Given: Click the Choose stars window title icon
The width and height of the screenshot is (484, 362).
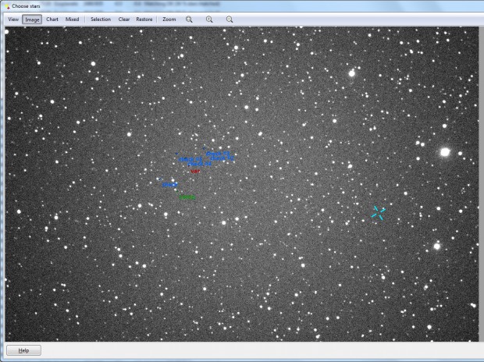Looking at the screenshot, I should pyautogui.click(x=7, y=6).
